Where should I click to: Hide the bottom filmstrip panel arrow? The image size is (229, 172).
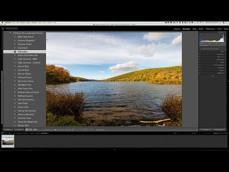[x=114, y=150]
